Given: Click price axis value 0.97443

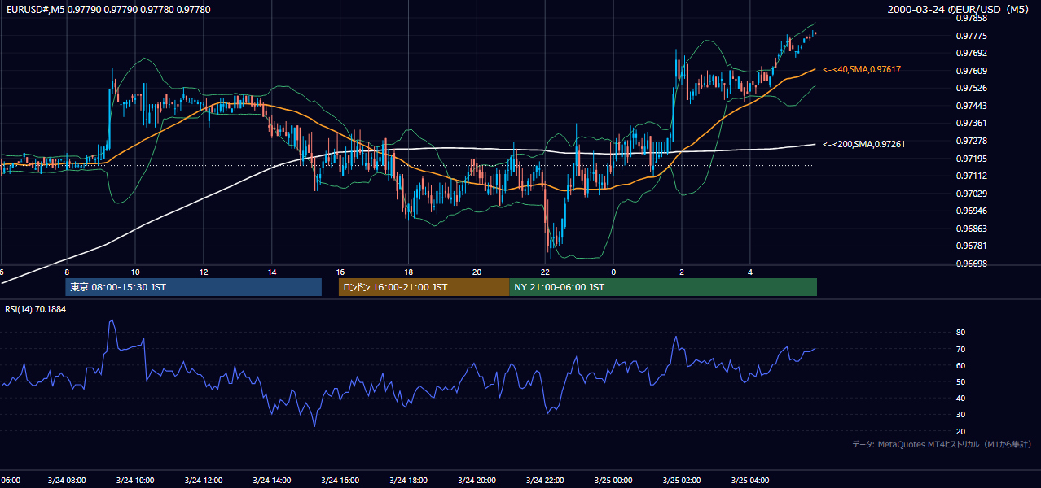Looking at the screenshot, I should coord(971,106).
